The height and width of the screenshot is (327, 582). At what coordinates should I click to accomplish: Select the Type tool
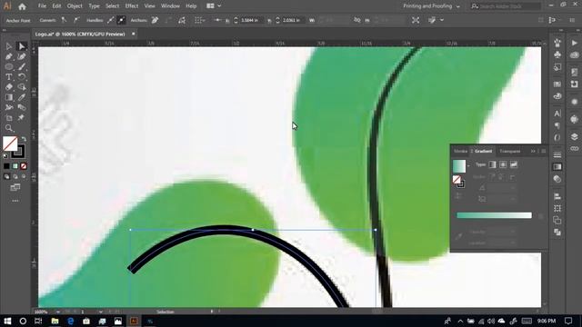tap(9, 76)
